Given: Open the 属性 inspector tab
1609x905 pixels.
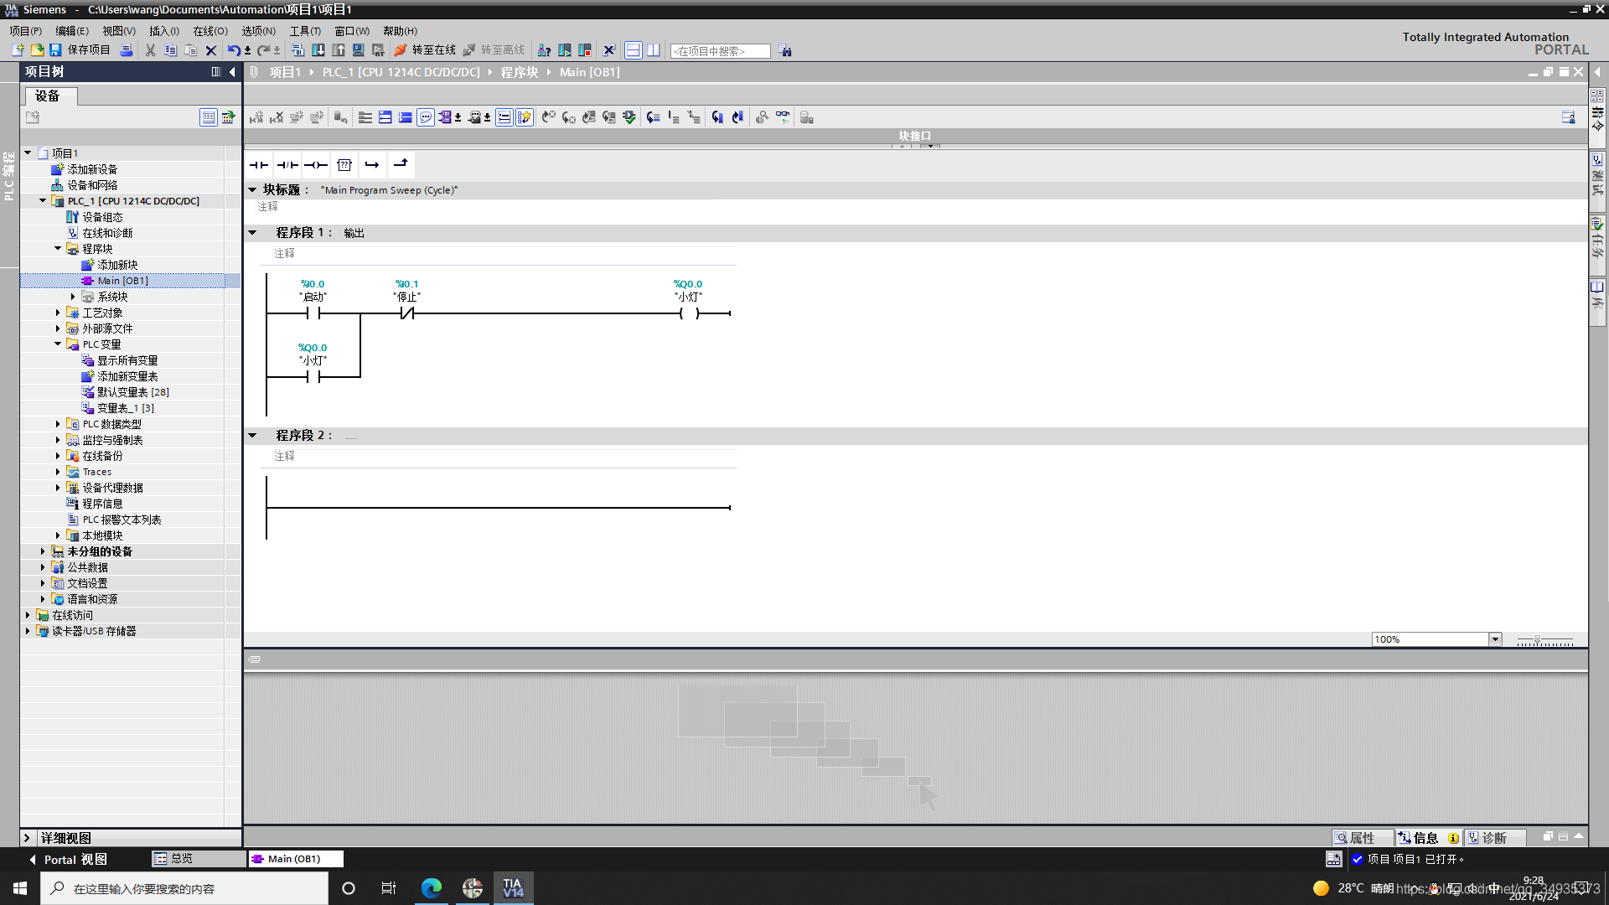Looking at the screenshot, I should tap(1361, 838).
